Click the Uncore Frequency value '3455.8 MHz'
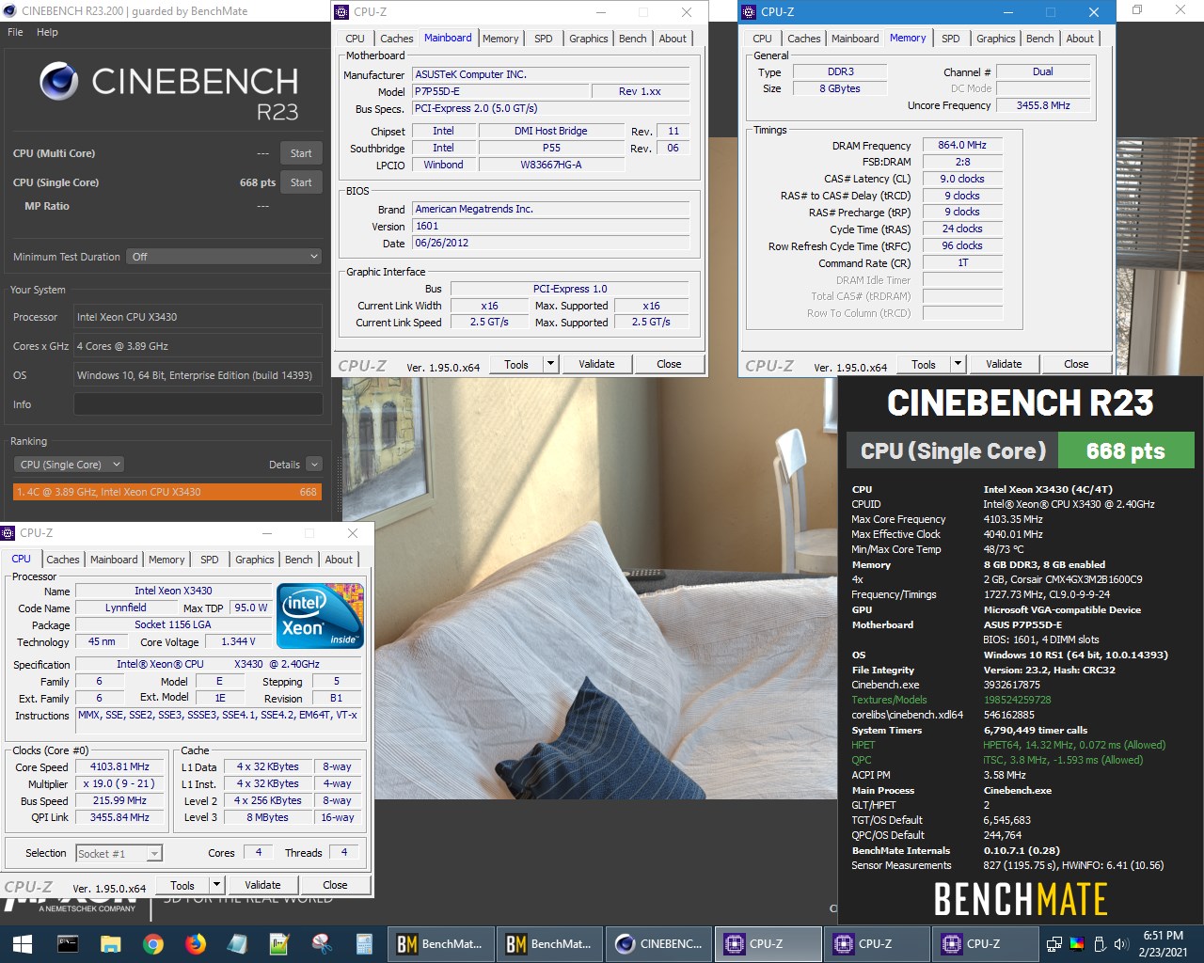Screen dimensions: 1204x963 click(1043, 105)
